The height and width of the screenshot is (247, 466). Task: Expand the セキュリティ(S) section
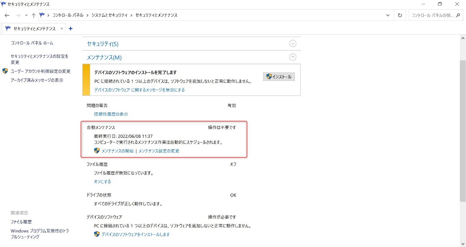(292, 43)
